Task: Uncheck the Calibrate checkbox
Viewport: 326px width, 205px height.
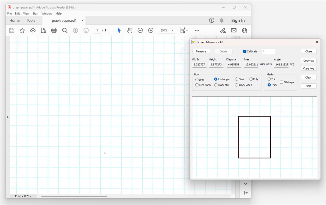Action: tap(245, 51)
